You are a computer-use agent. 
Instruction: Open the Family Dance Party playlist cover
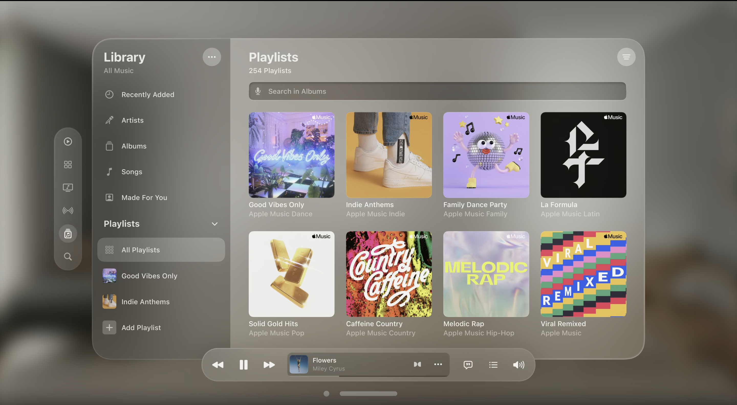486,155
